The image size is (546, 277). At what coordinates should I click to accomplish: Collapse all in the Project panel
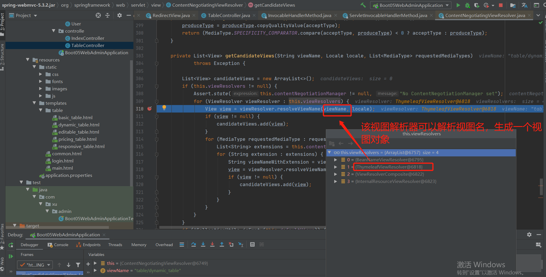pyautogui.click(x=107, y=15)
